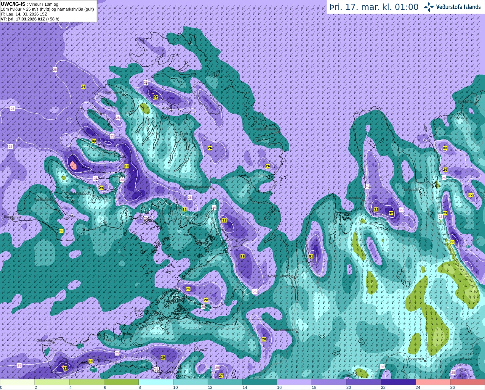Select the date heading Þri. 17. mar. kl. 01:00
Viewport: 485px width, 390px height.
pos(374,7)
